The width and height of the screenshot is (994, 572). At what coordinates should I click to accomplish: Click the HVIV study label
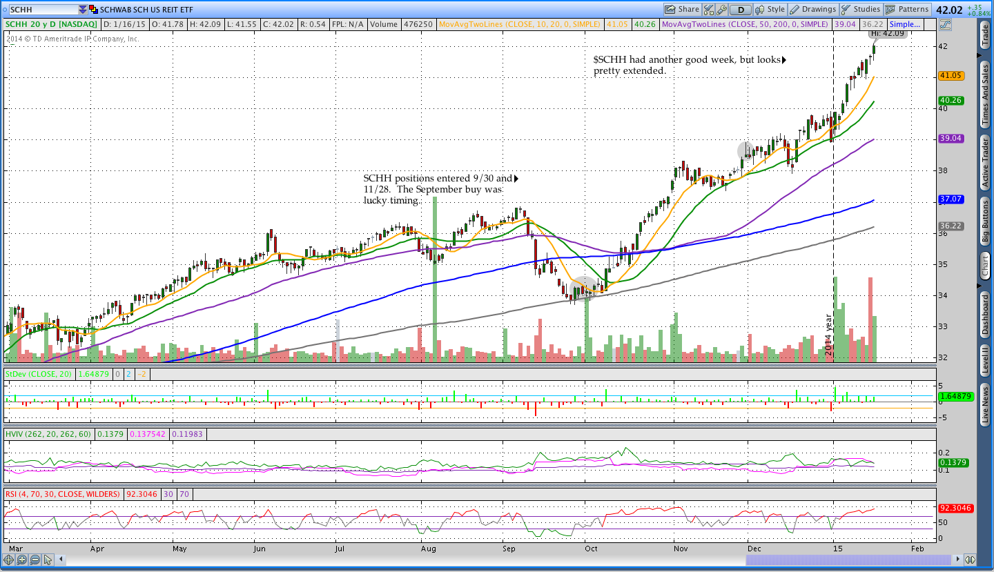coord(48,434)
